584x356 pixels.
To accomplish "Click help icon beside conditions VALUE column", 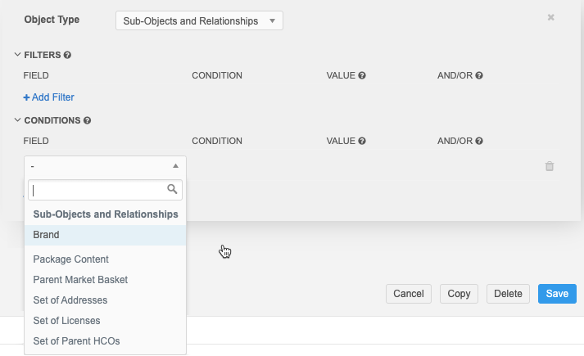I will [361, 141].
